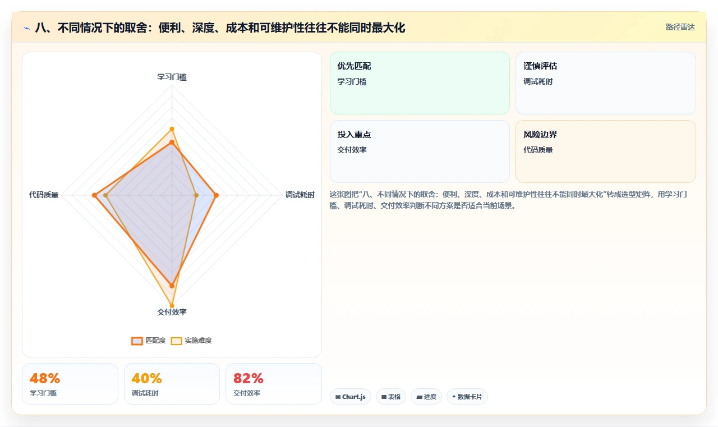Click the 匹配度 data point on 调试耗时 axis
Image resolution: width=718 pixels, height=427 pixels.
[x=216, y=195]
